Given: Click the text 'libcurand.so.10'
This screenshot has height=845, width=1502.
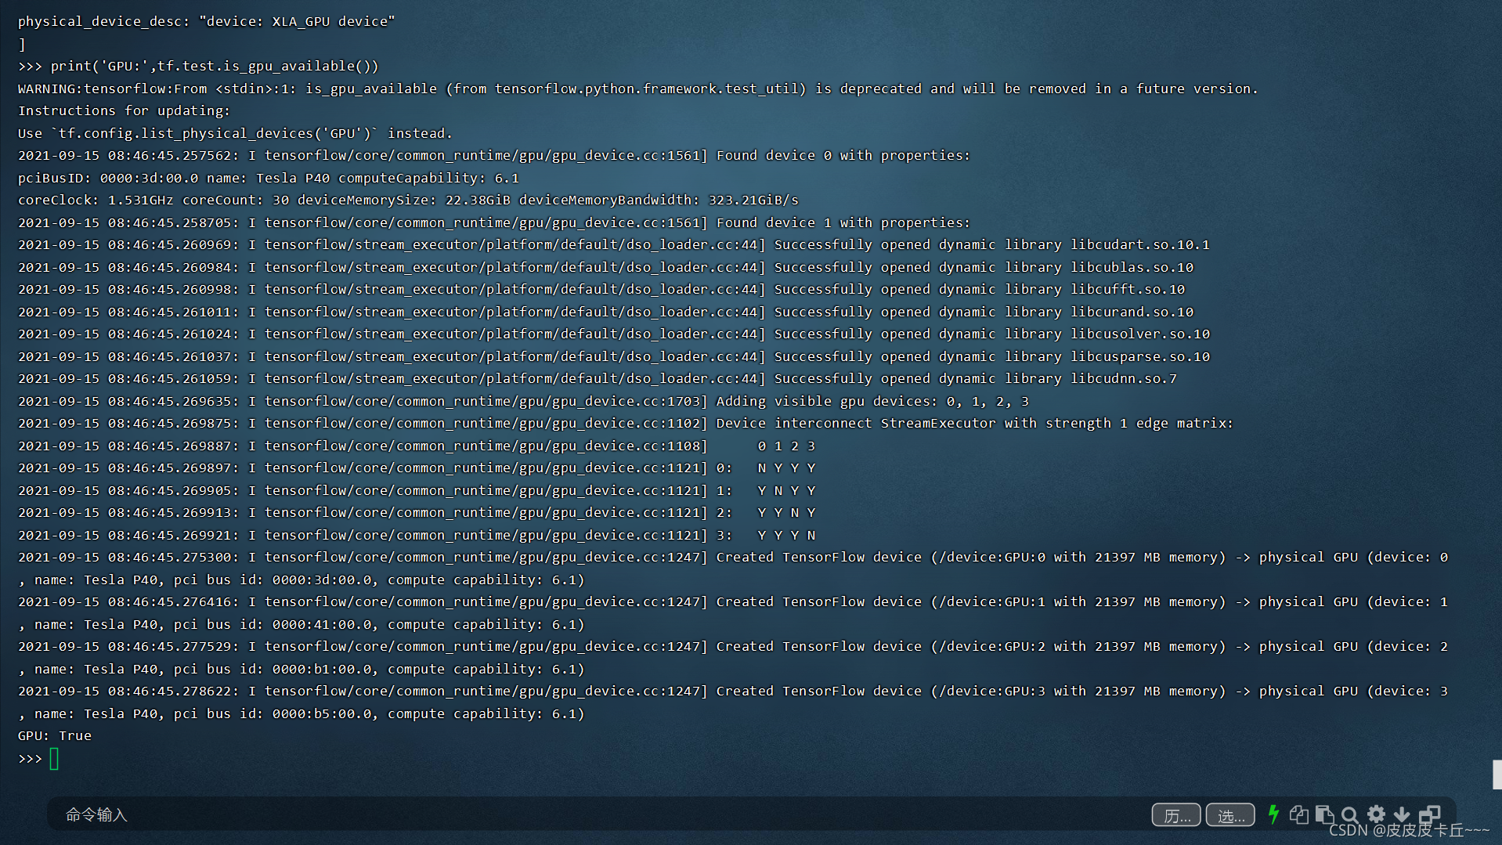Looking at the screenshot, I should [x=1132, y=312].
